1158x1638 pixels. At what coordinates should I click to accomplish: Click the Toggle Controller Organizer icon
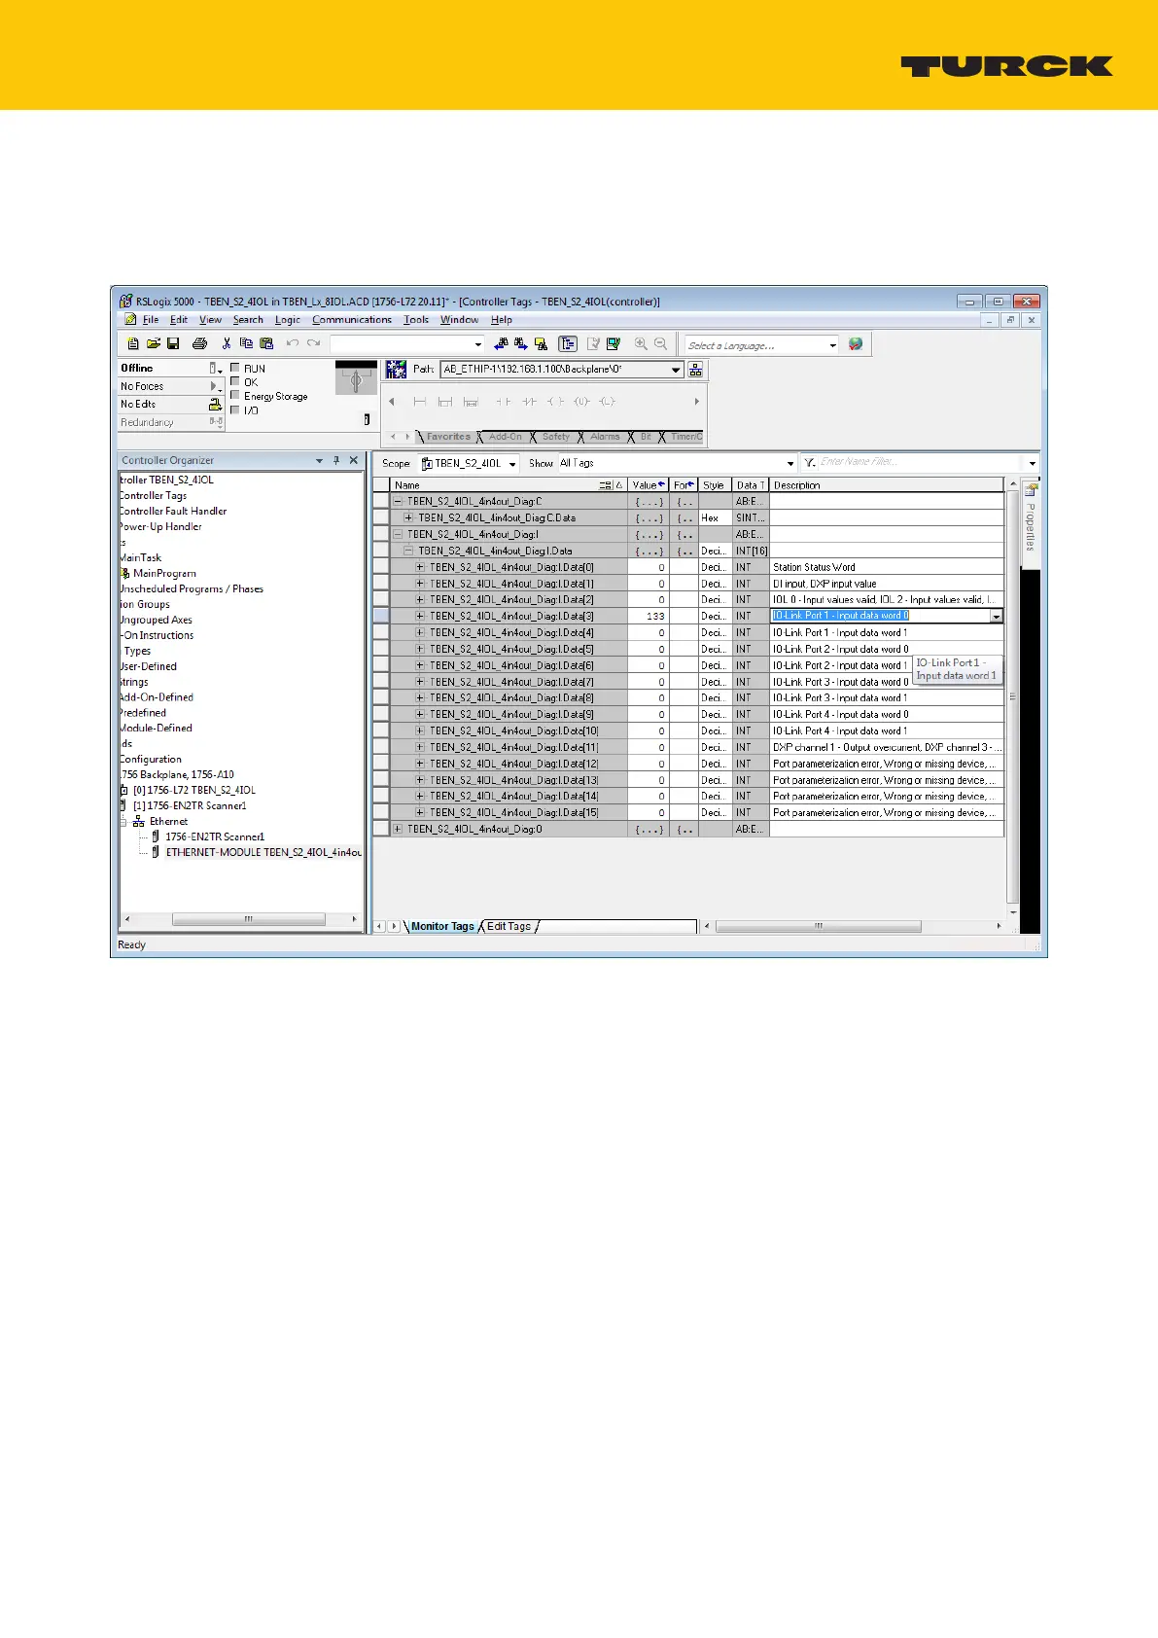[568, 343]
